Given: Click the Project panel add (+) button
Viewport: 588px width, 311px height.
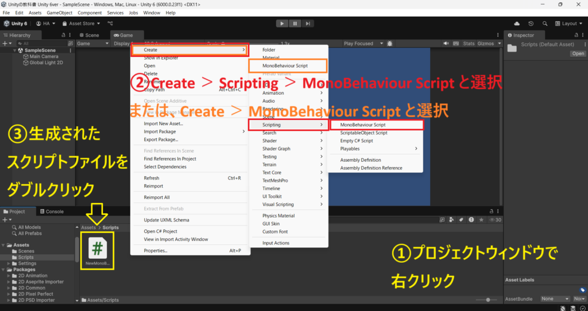Looking at the screenshot, I should 7,220.
